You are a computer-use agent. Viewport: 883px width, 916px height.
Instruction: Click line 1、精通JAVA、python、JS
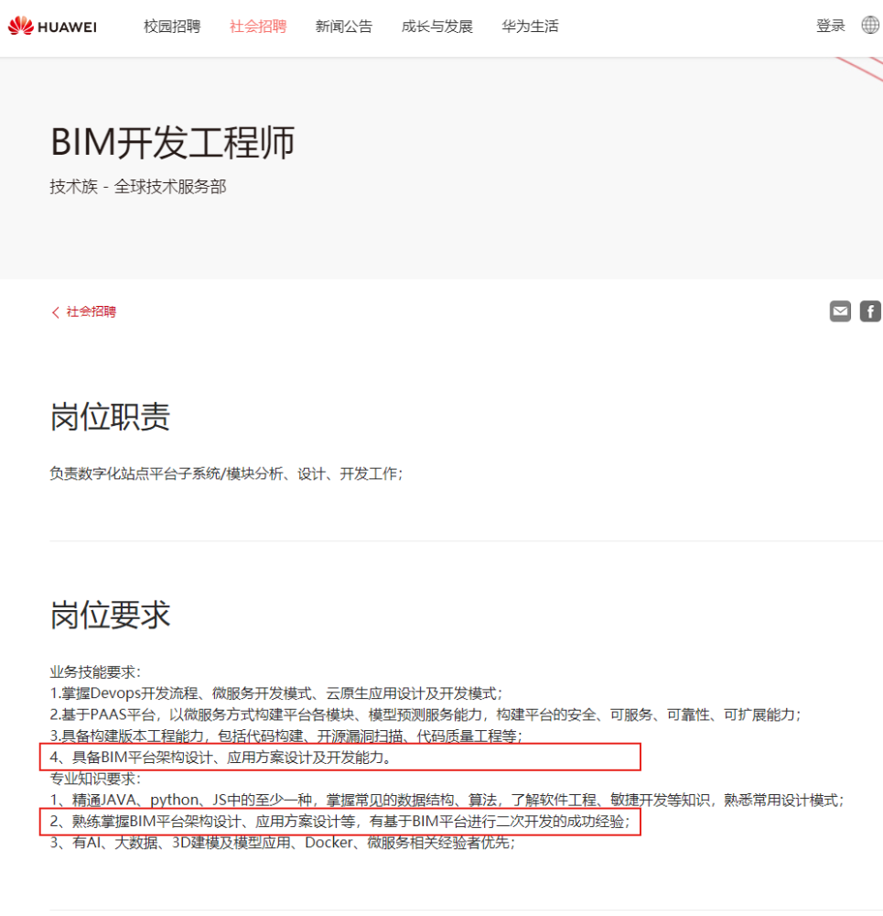click(x=447, y=800)
